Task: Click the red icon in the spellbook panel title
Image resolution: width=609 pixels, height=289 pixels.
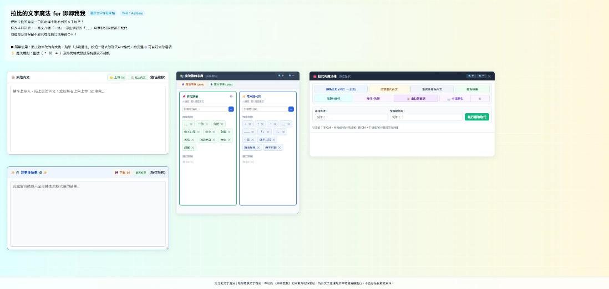Action: click(315, 77)
